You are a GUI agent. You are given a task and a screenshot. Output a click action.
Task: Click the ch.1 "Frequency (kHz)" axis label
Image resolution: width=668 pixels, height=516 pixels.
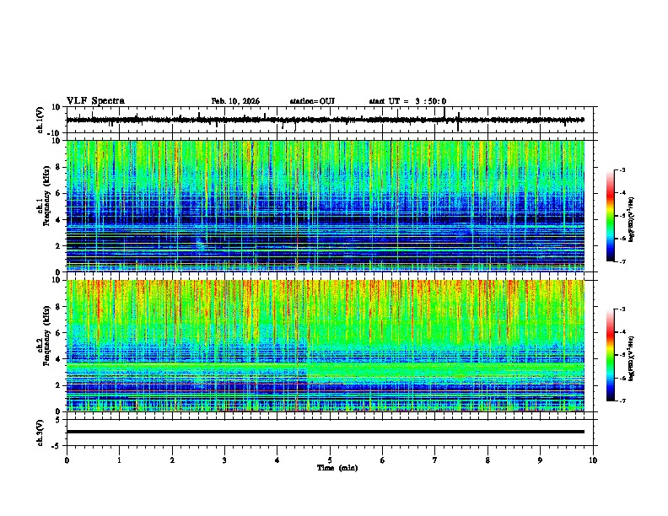pos(46,196)
